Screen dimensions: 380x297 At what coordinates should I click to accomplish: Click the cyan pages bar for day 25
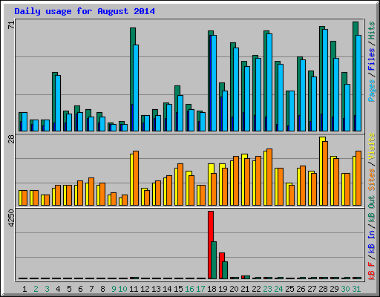pyautogui.click(x=292, y=111)
